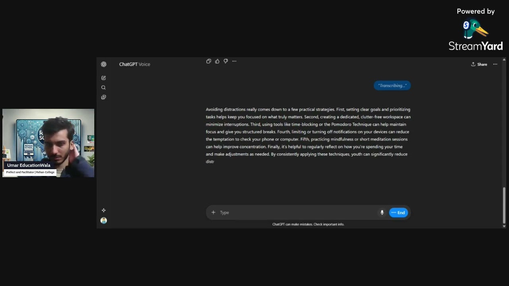Click the vertical scrollbar thumb
This screenshot has height=286, width=509.
[x=504, y=205]
